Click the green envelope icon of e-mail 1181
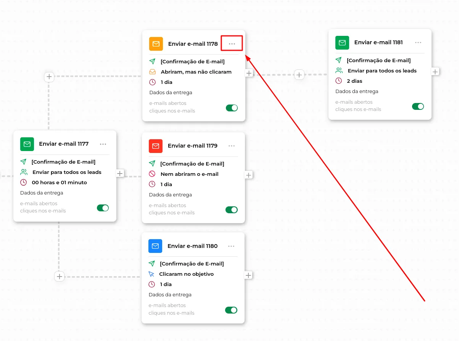This screenshot has width=459, height=341. pos(342,43)
